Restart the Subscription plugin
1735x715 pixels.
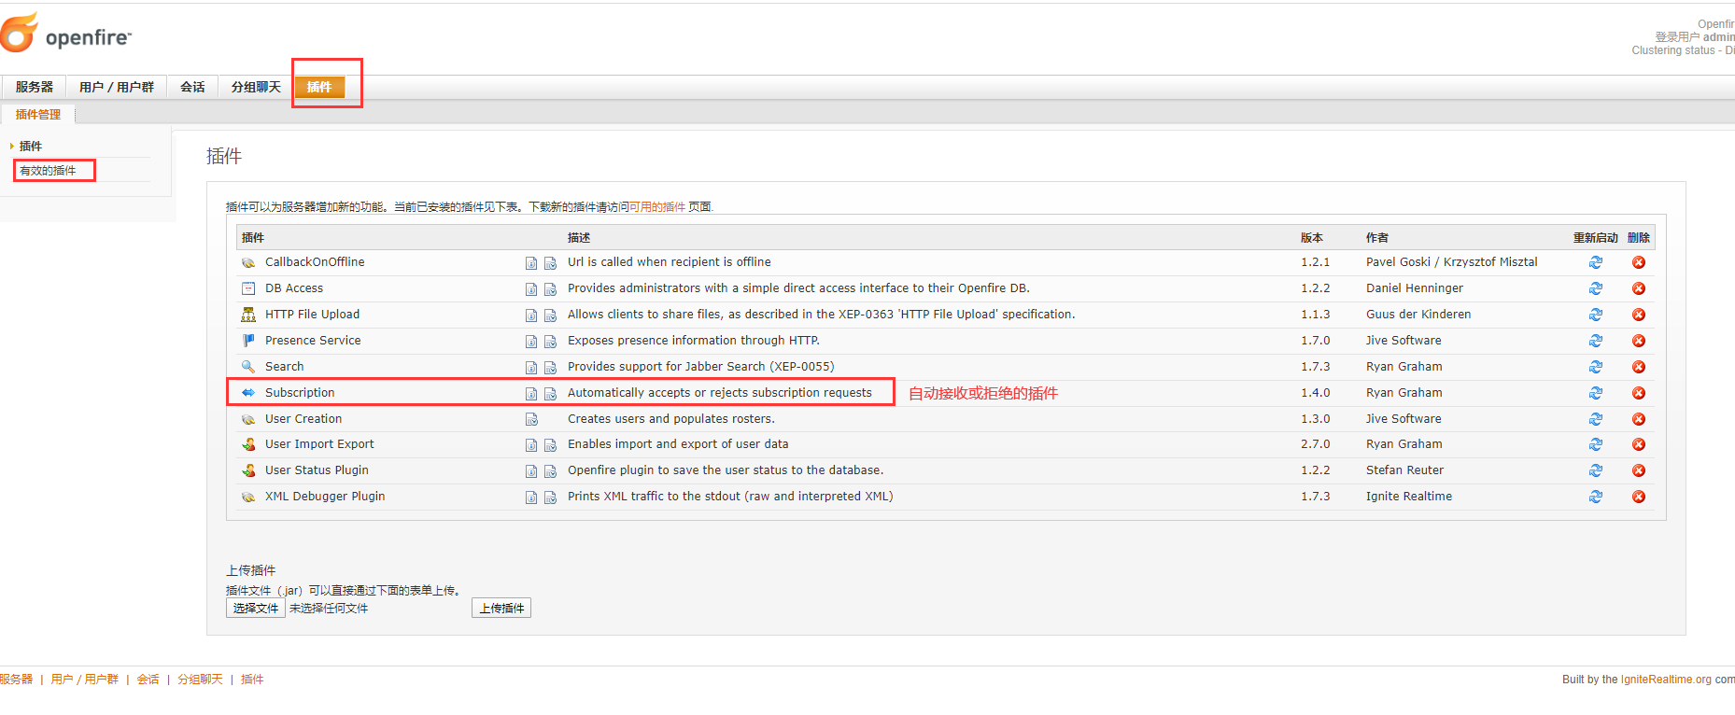point(1595,393)
